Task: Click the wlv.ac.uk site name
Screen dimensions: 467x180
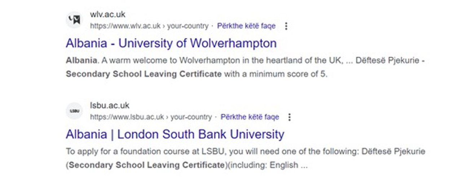Action: click(x=107, y=15)
